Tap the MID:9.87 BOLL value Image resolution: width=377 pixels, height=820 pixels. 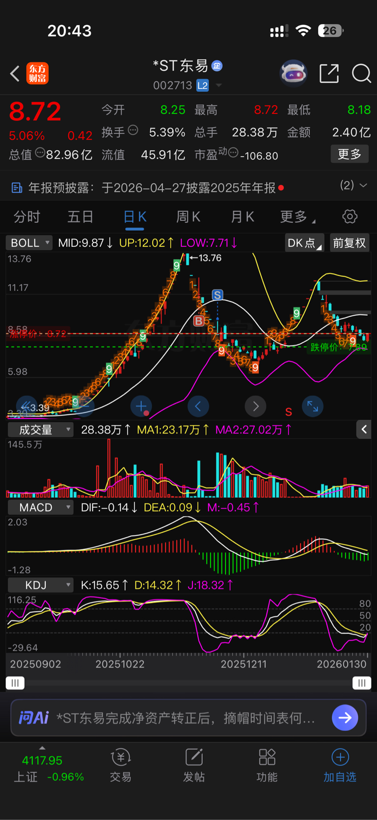point(85,243)
